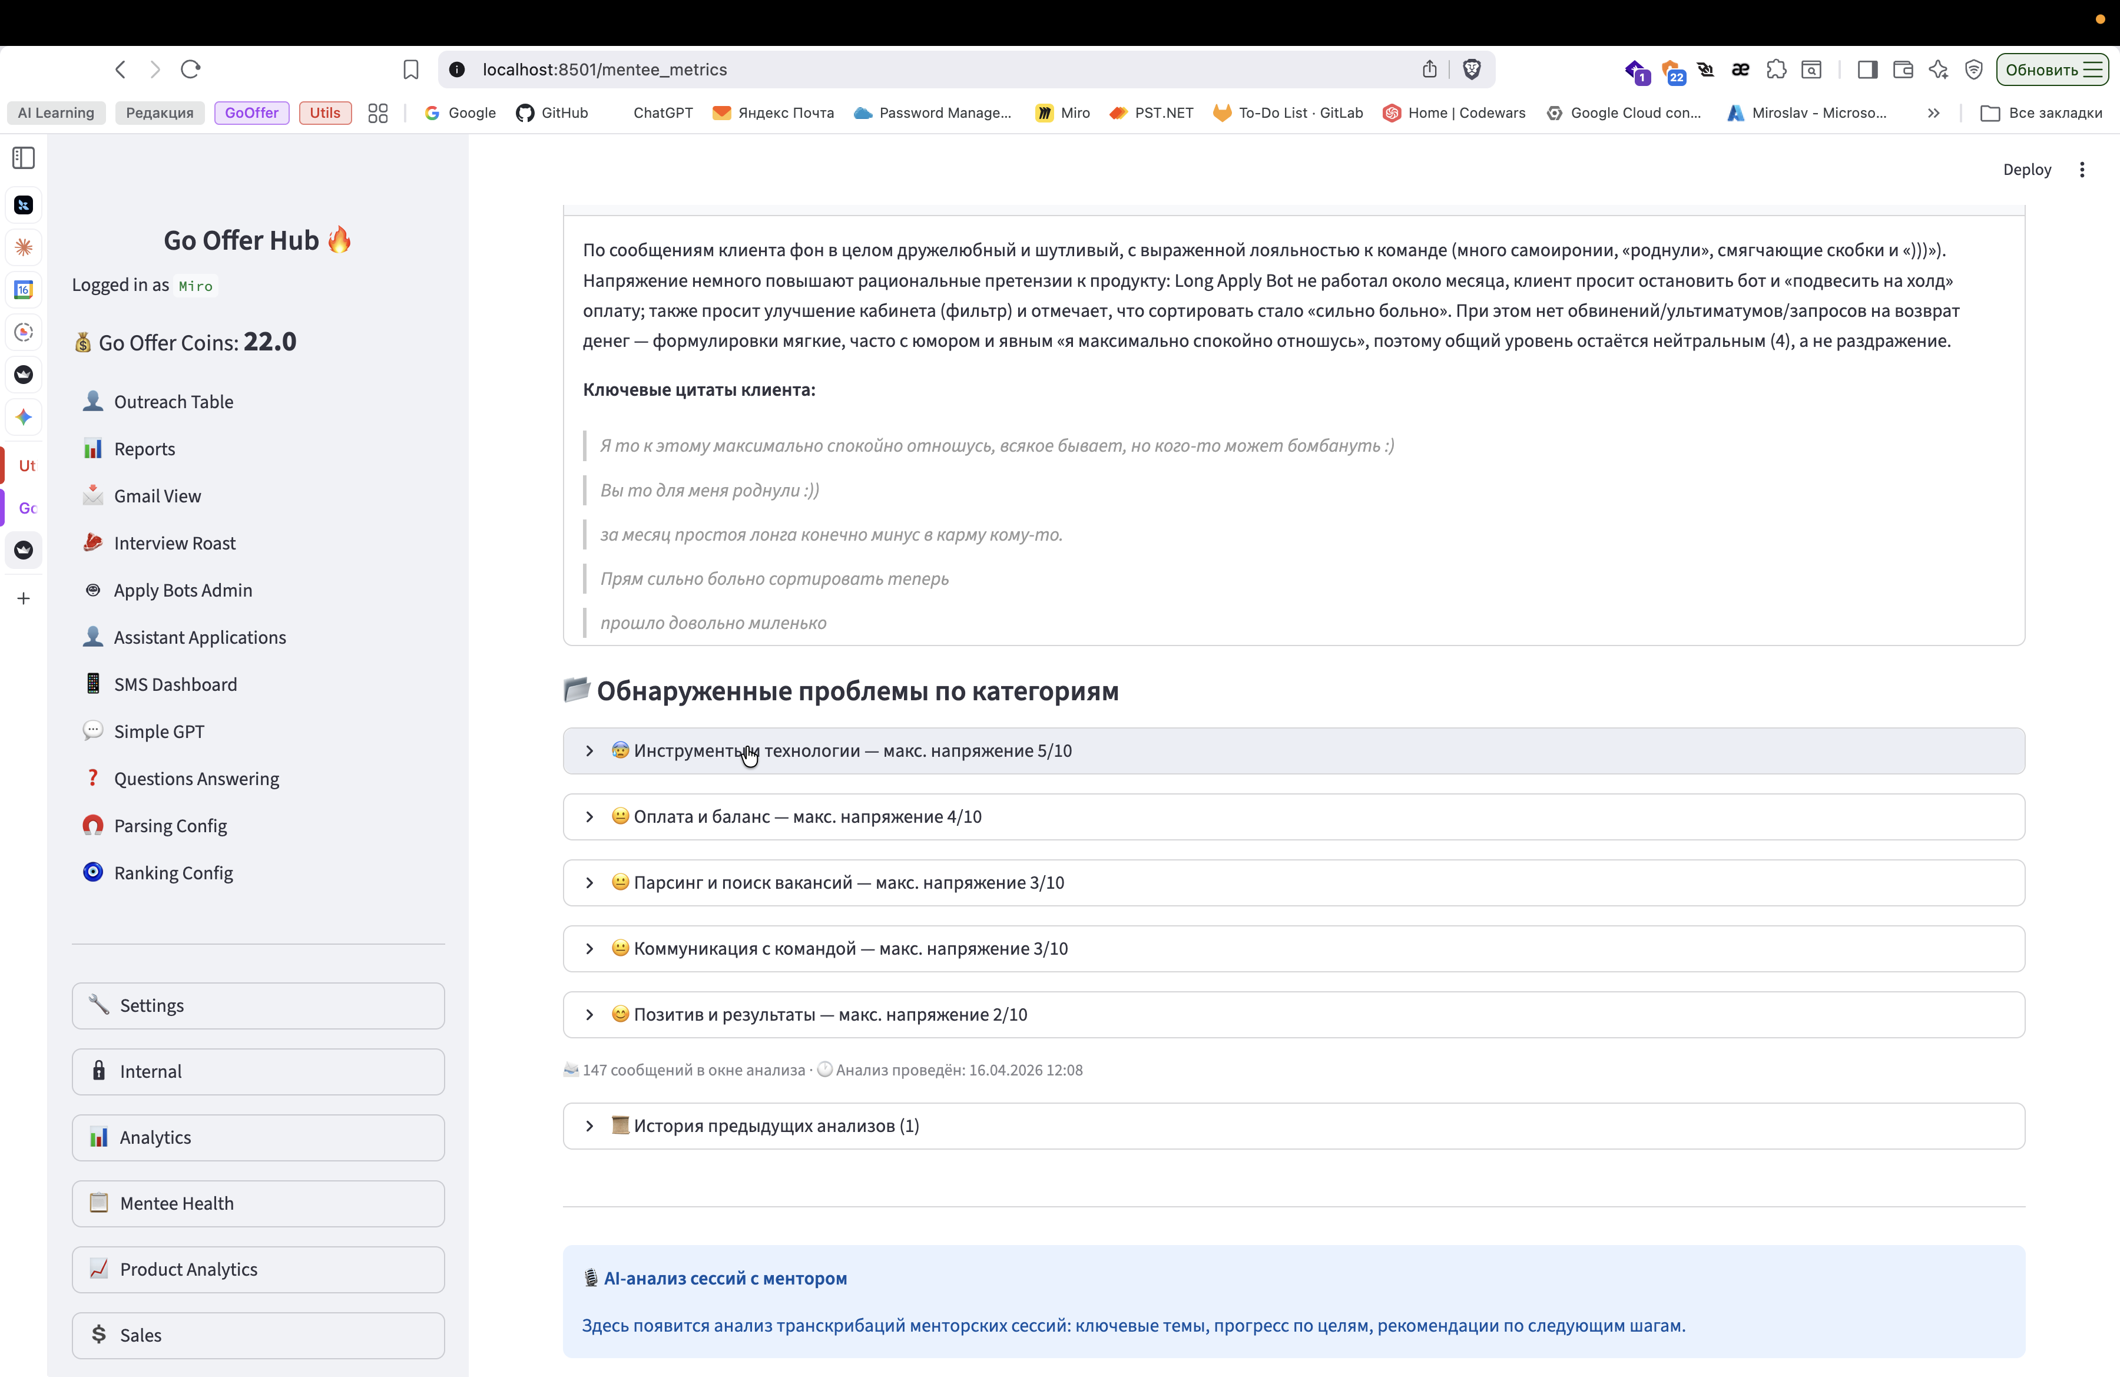Image resolution: width=2120 pixels, height=1377 pixels.
Task: Toggle the vertical tabs panel icon
Action: [x=24, y=158]
